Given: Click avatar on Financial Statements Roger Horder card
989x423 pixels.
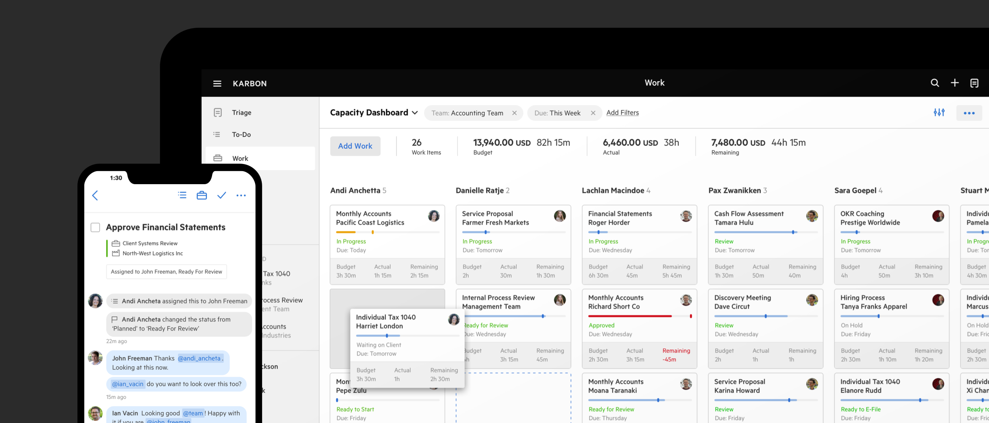Looking at the screenshot, I should tap(686, 216).
